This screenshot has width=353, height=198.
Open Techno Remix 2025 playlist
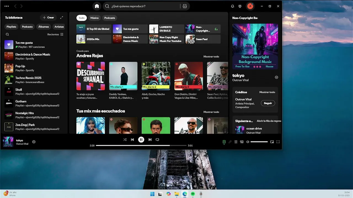(x=35, y=80)
